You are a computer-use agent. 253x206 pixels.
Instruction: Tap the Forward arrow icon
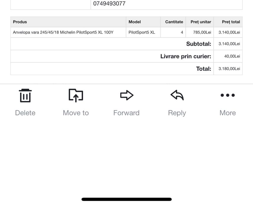point(127,95)
